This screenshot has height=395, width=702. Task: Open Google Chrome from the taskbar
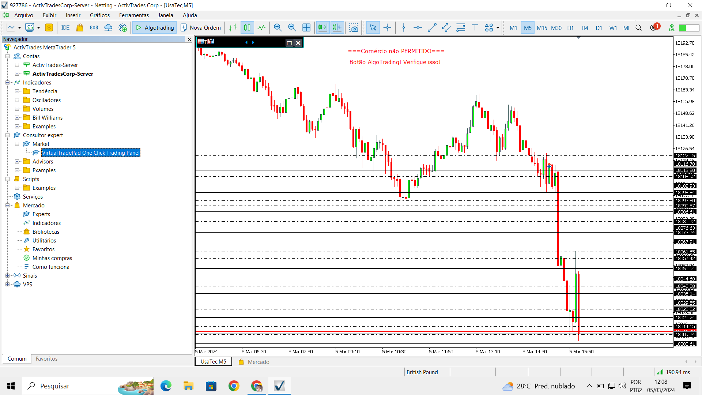[234, 386]
